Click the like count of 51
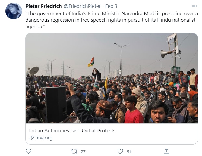 tap(129, 152)
